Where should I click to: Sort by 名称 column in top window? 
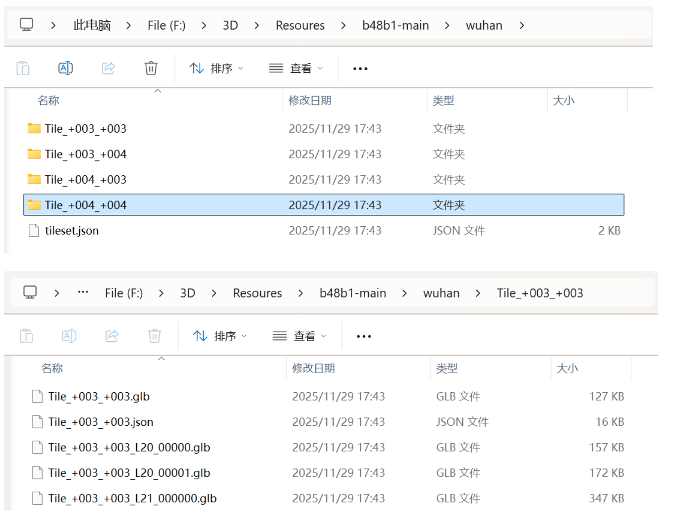[49, 101]
